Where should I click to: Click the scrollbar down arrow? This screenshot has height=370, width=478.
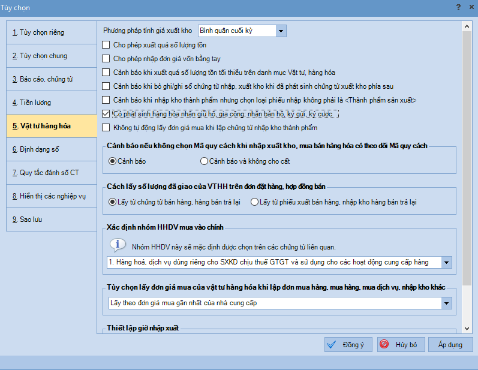(x=467, y=329)
